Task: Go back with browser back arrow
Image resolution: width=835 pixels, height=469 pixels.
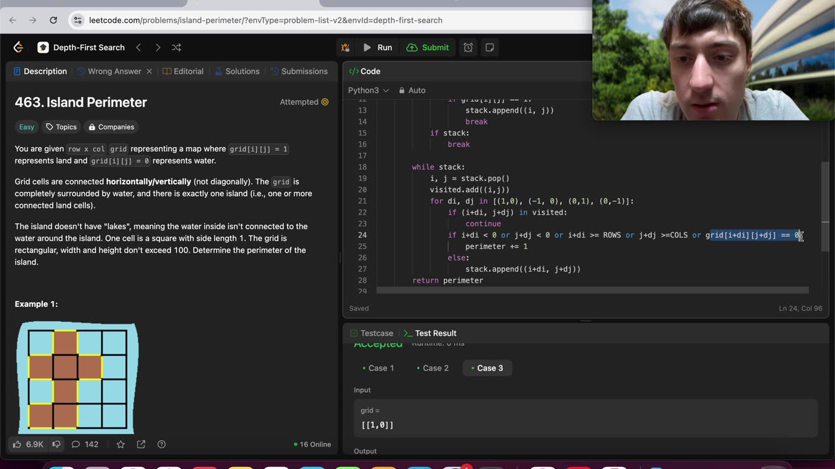Action: [x=12, y=20]
